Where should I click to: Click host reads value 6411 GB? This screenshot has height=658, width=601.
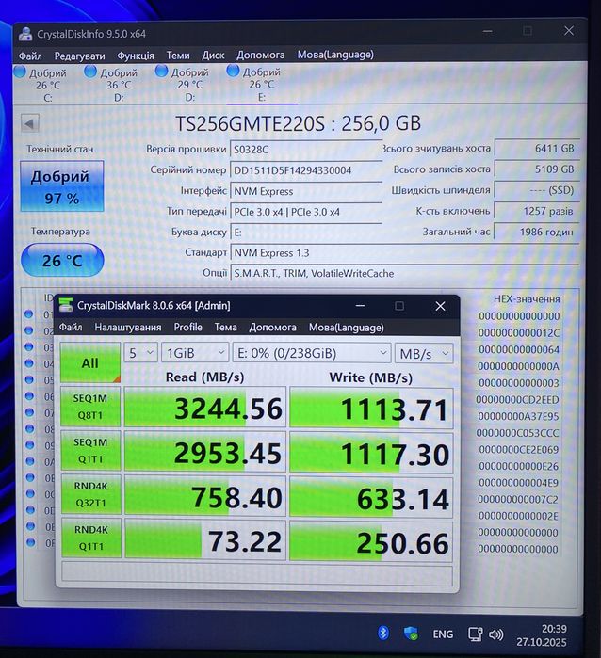pos(537,148)
